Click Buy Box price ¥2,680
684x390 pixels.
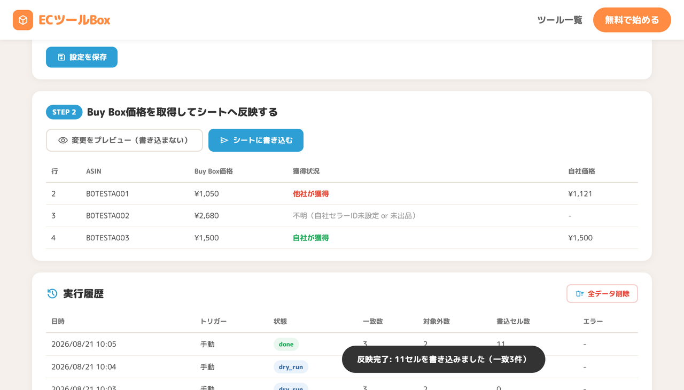point(207,216)
